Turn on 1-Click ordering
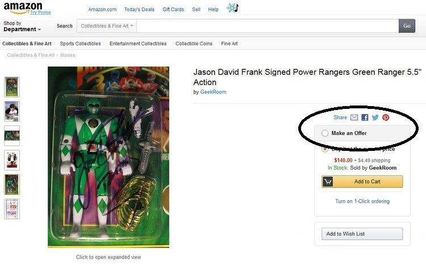Image resolution: width=426 pixels, height=270 pixels. pos(362,201)
